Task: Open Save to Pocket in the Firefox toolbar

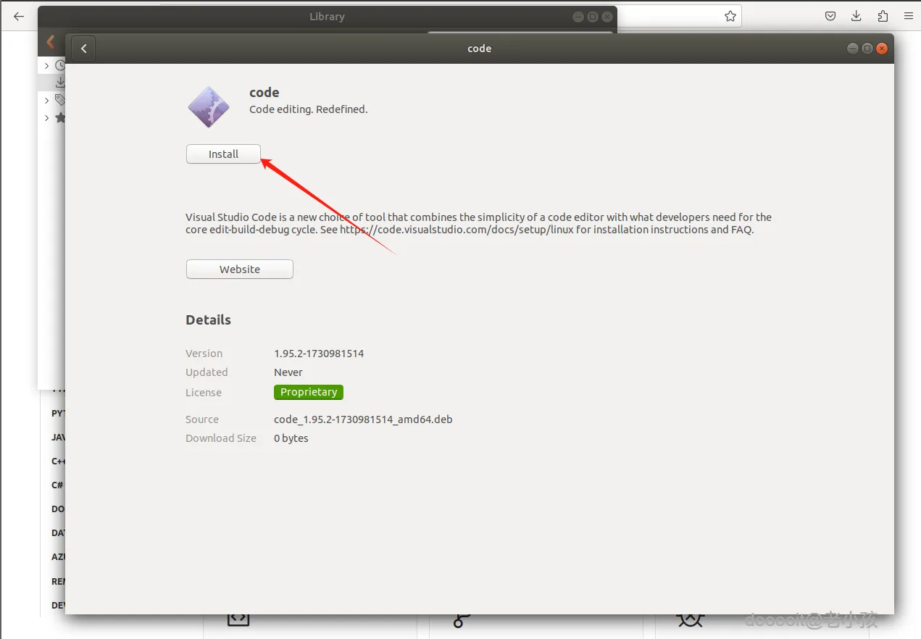Action: (830, 16)
